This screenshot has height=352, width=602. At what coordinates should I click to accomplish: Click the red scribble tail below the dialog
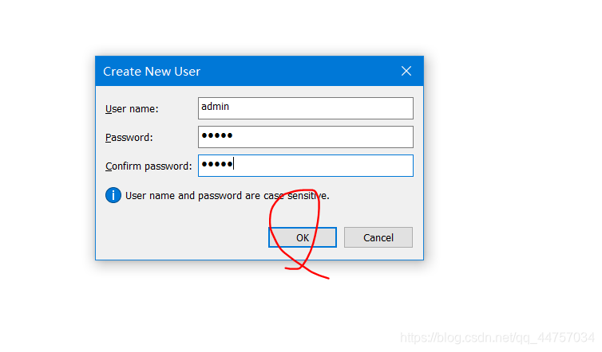318,275
